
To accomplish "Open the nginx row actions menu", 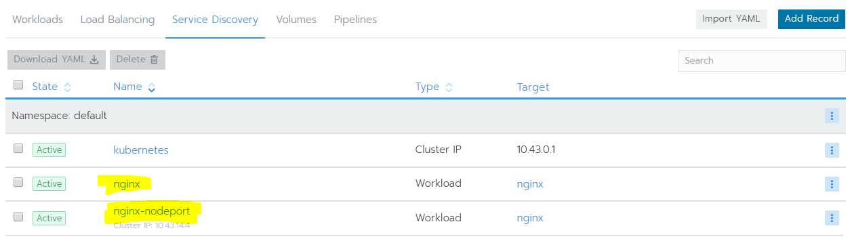I will pyautogui.click(x=832, y=183).
